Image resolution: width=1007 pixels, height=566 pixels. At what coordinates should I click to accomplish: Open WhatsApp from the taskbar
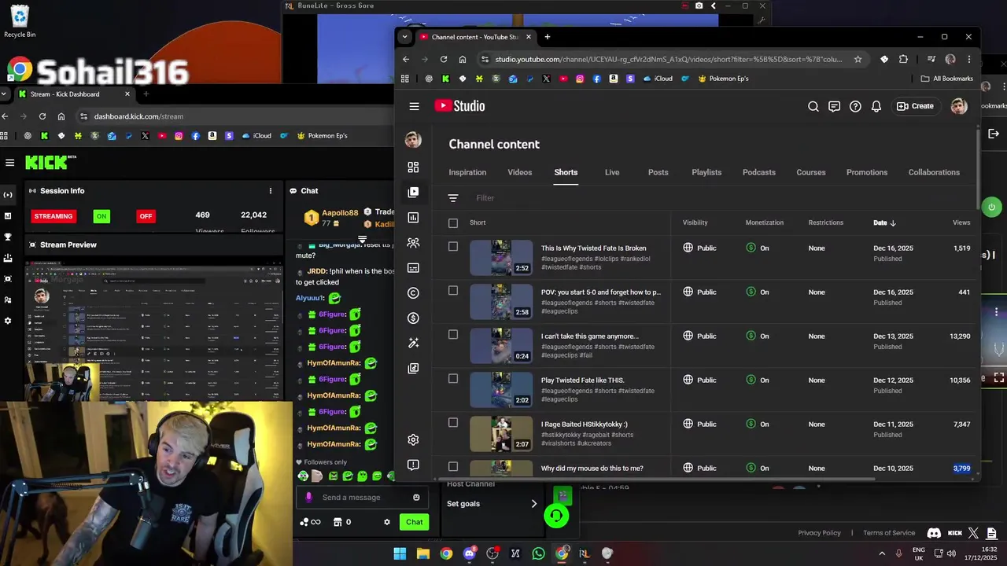[538, 553]
